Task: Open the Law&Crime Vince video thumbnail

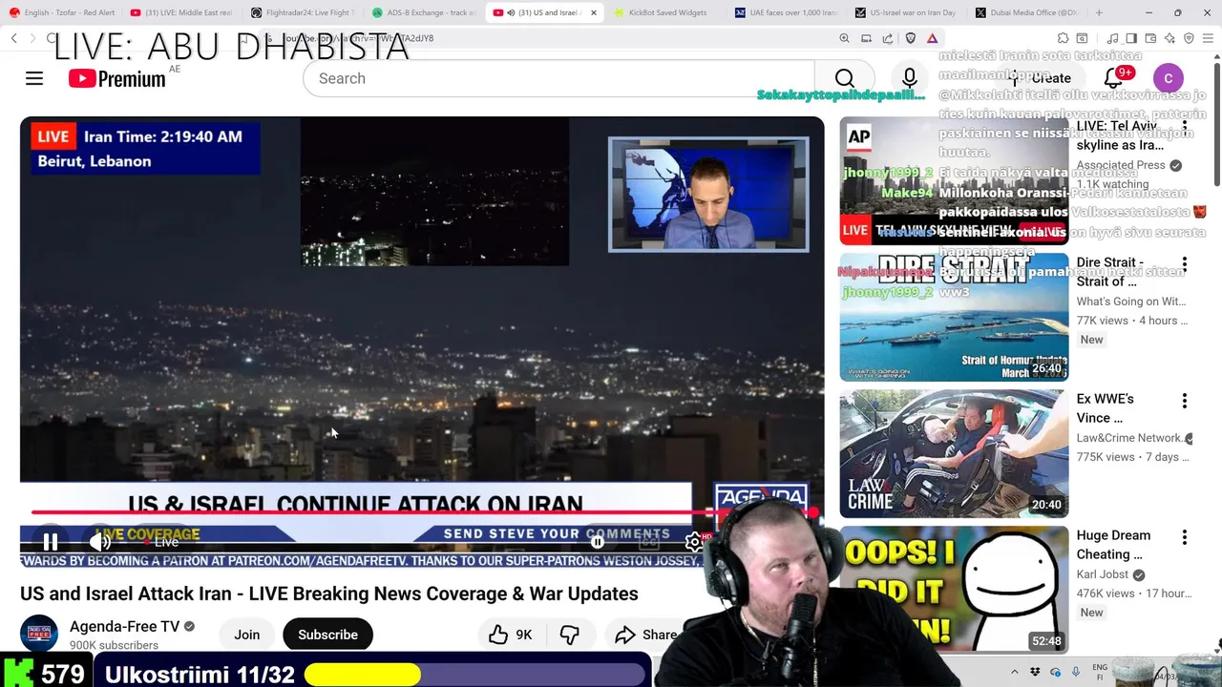Action: coord(954,453)
